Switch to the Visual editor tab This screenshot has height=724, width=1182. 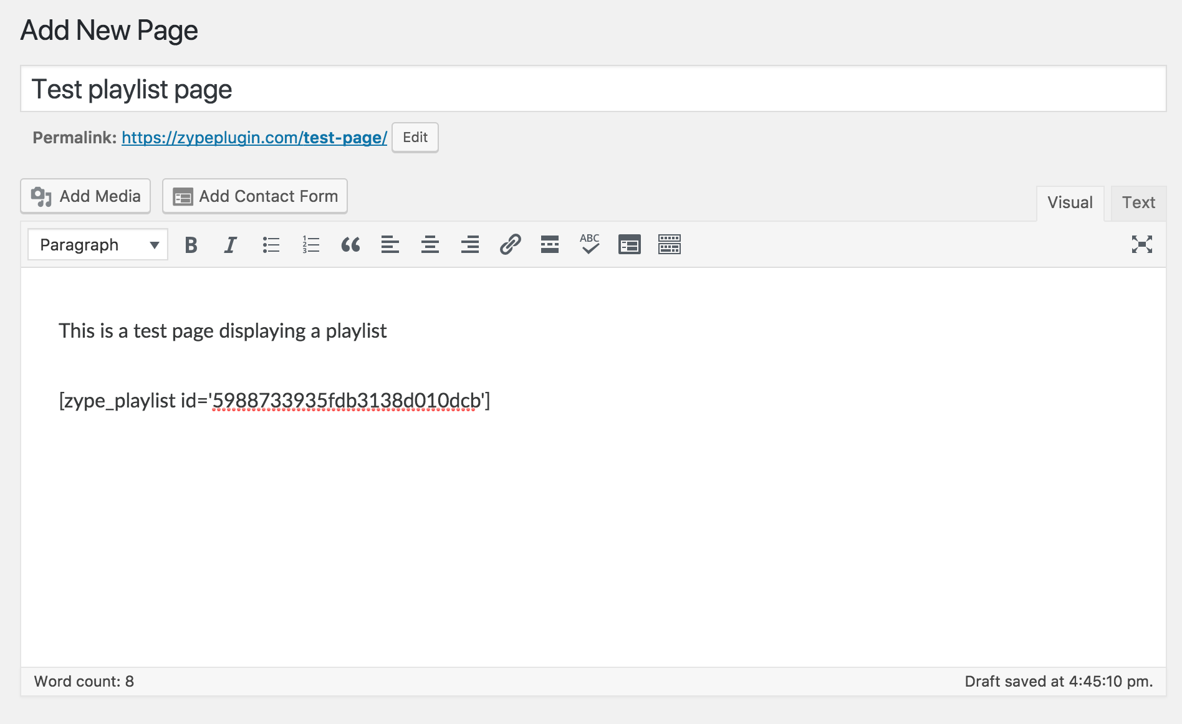(x=1070, y=203)
